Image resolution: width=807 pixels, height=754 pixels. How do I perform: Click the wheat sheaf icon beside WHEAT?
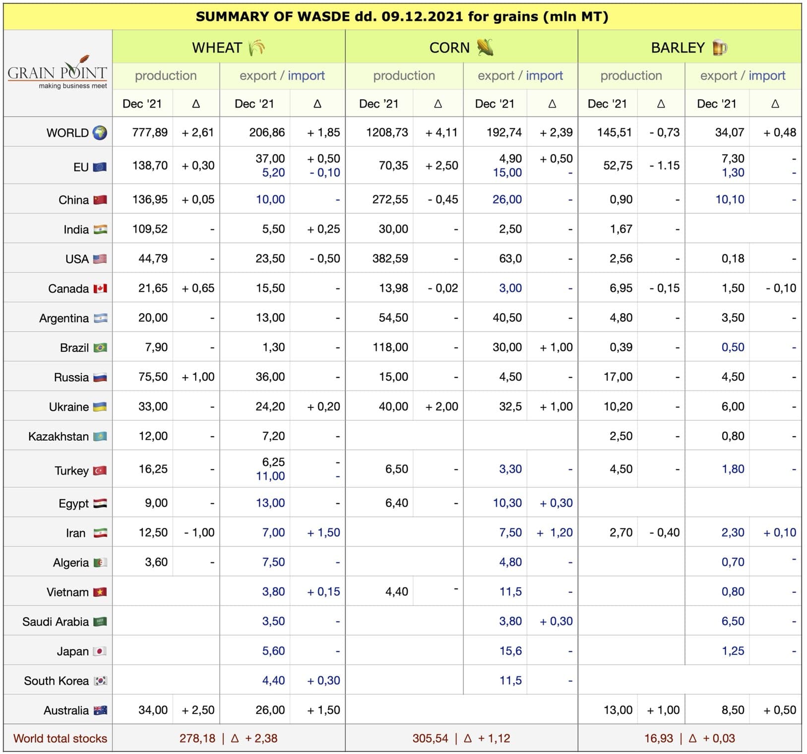(256, 48)
